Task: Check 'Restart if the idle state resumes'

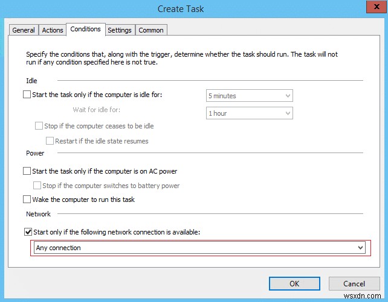Action: click(50, 141)
